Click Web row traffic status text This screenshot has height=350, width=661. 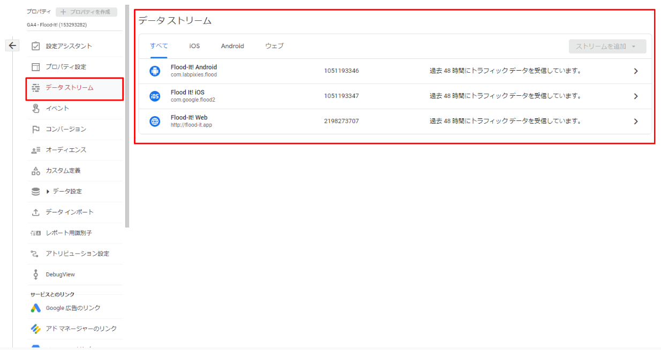tap(505, 121)
